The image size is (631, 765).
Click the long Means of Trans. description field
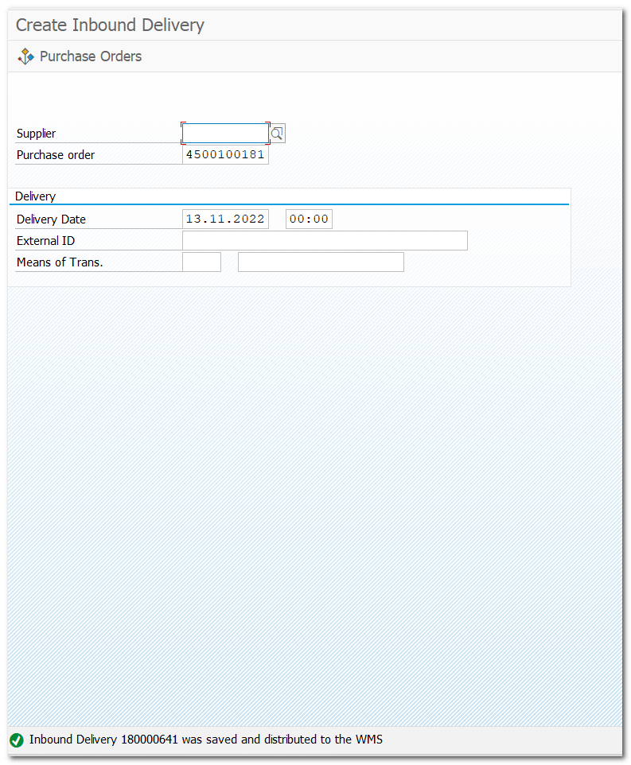[321, 262]
